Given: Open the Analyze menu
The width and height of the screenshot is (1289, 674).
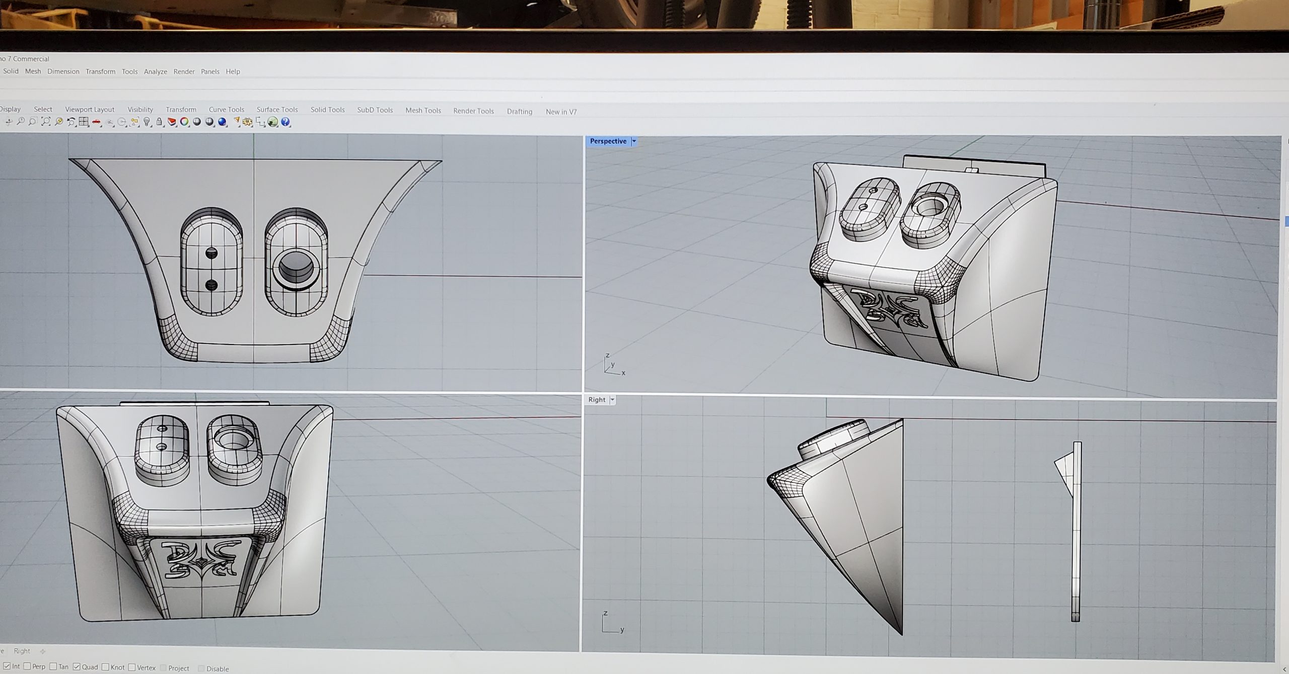Looking at the screenshot, I should [155, 71].
